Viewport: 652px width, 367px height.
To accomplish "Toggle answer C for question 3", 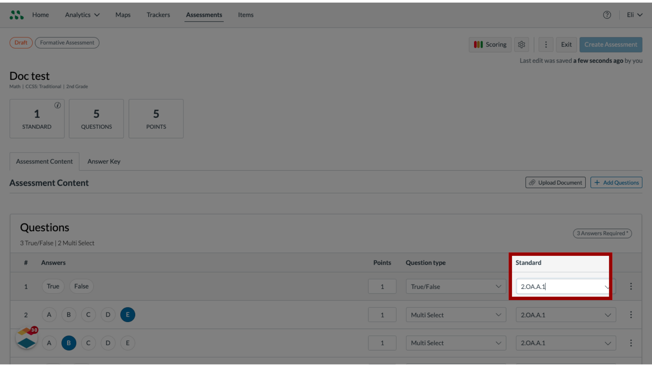I will [88, 343].
